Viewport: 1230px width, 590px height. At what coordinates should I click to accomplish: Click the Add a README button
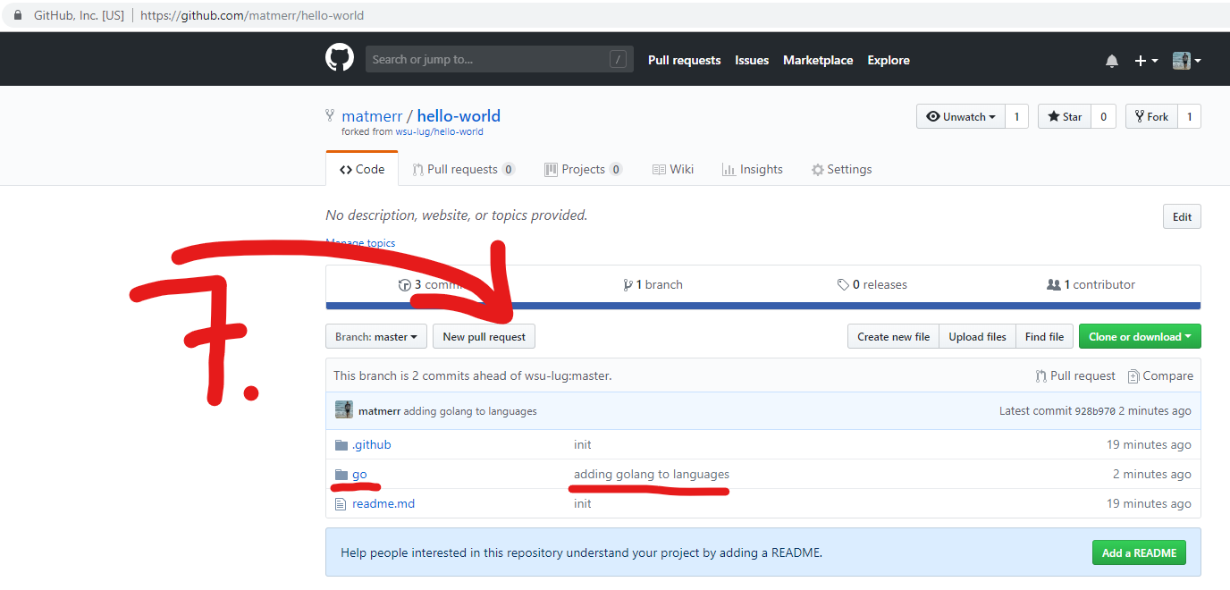1139,552
